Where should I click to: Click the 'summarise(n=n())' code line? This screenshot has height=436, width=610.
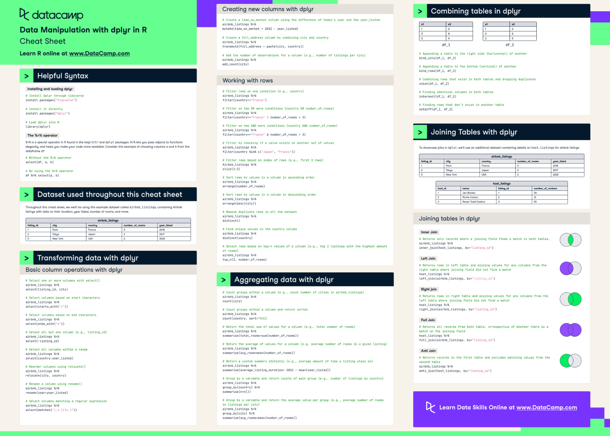tap(237, 392)
